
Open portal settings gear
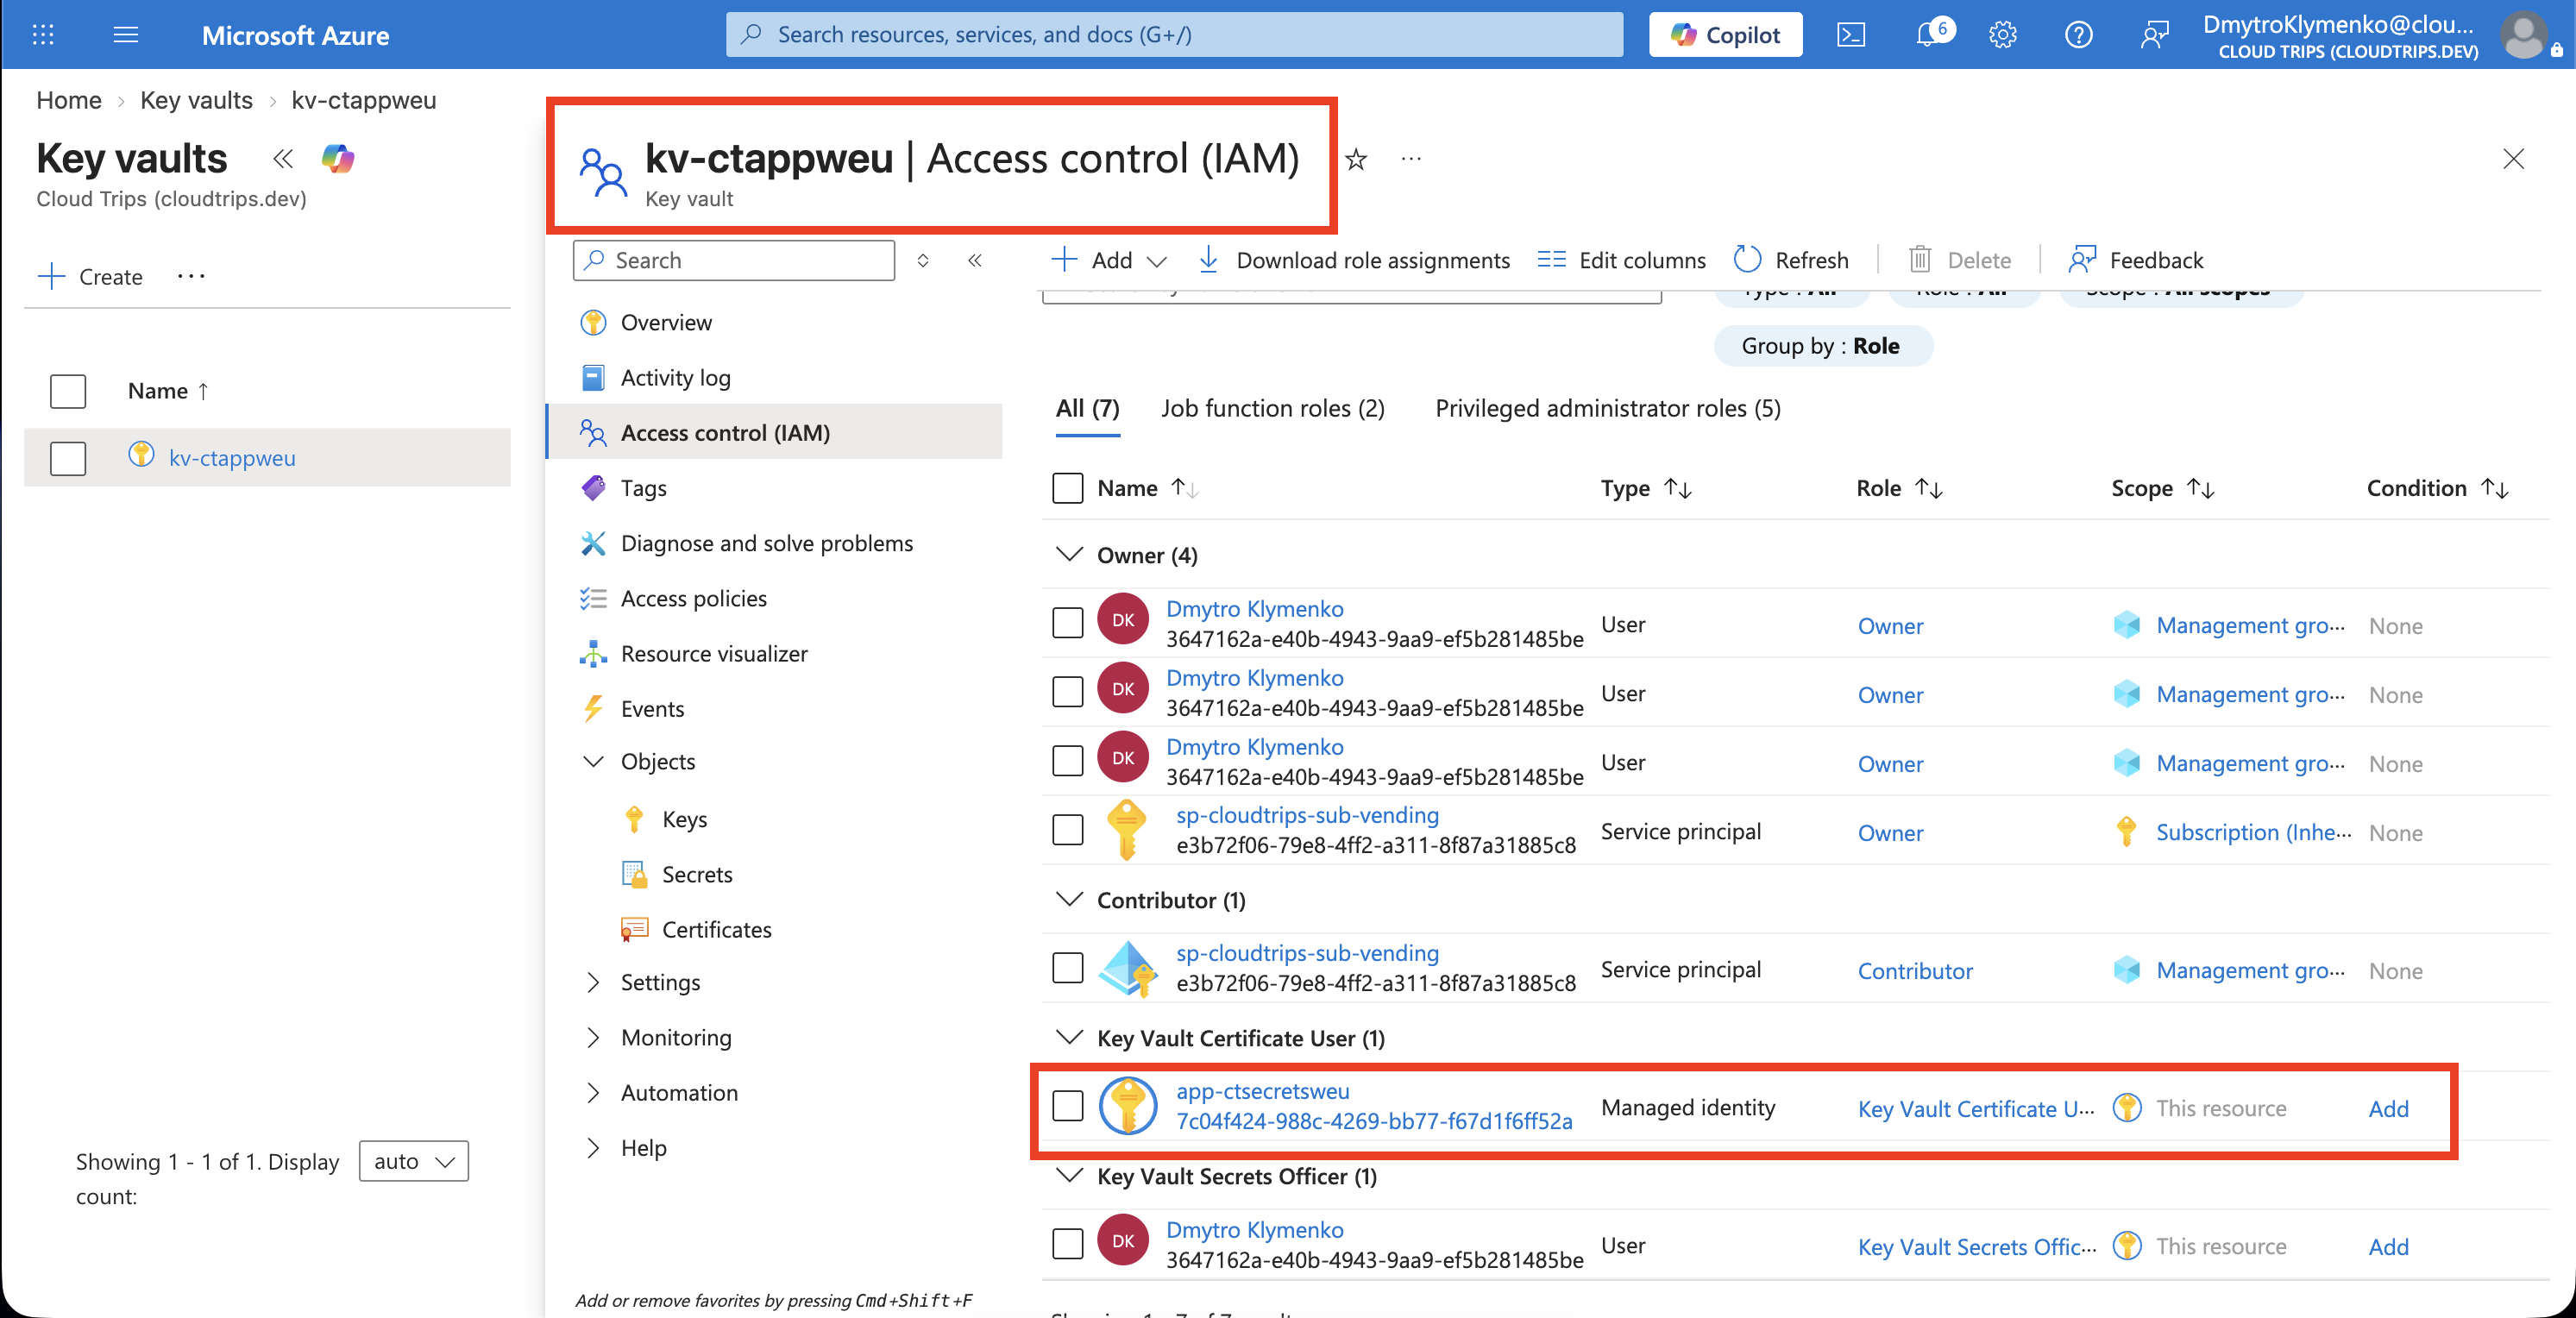pos(2002,35)
